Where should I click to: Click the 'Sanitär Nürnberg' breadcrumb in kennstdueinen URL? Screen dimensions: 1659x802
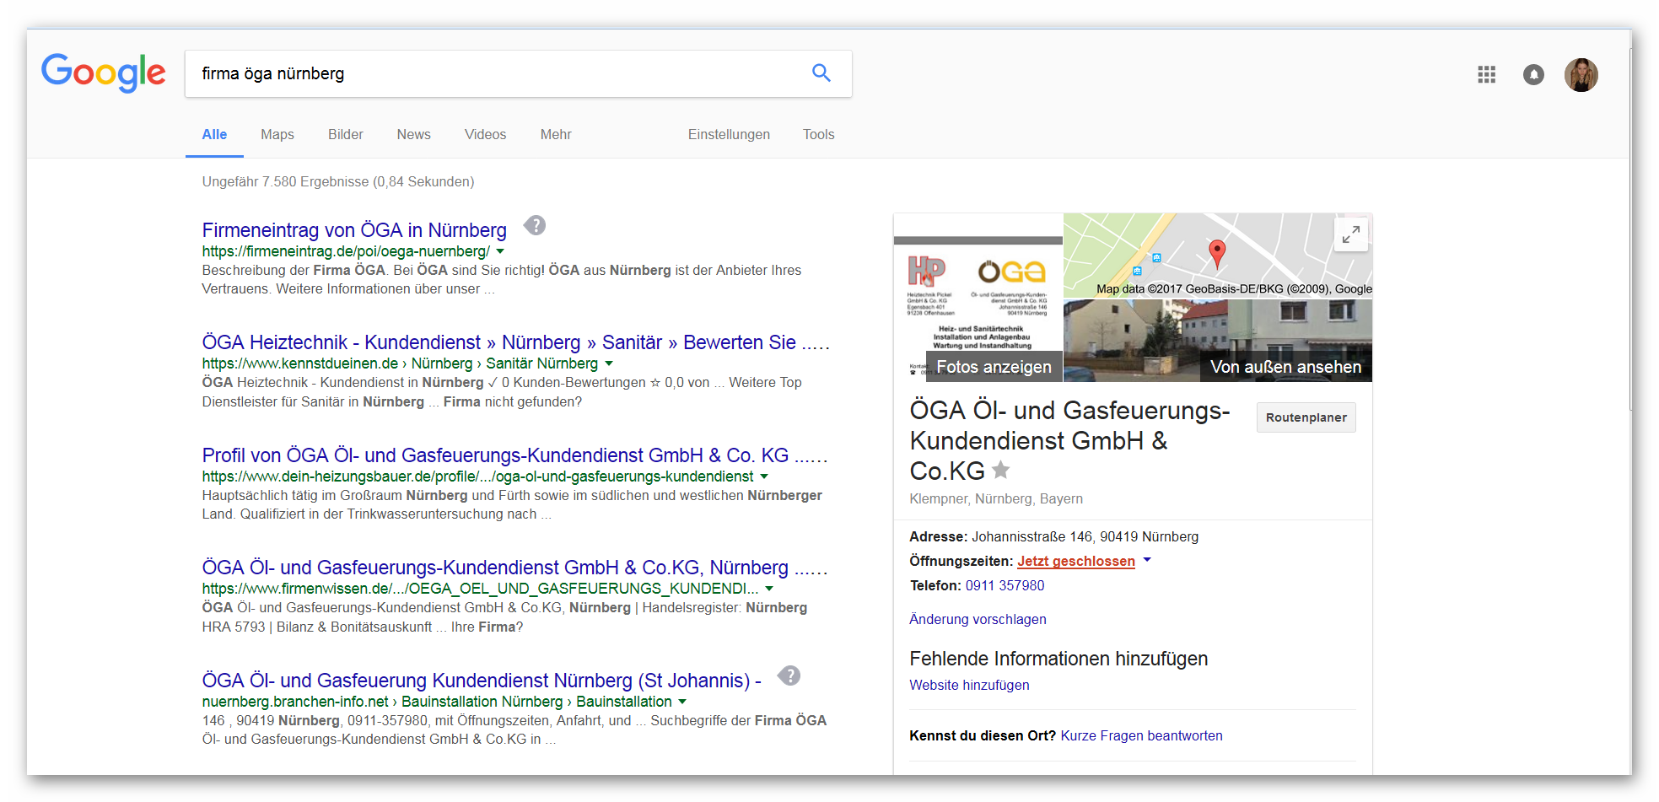541,363
